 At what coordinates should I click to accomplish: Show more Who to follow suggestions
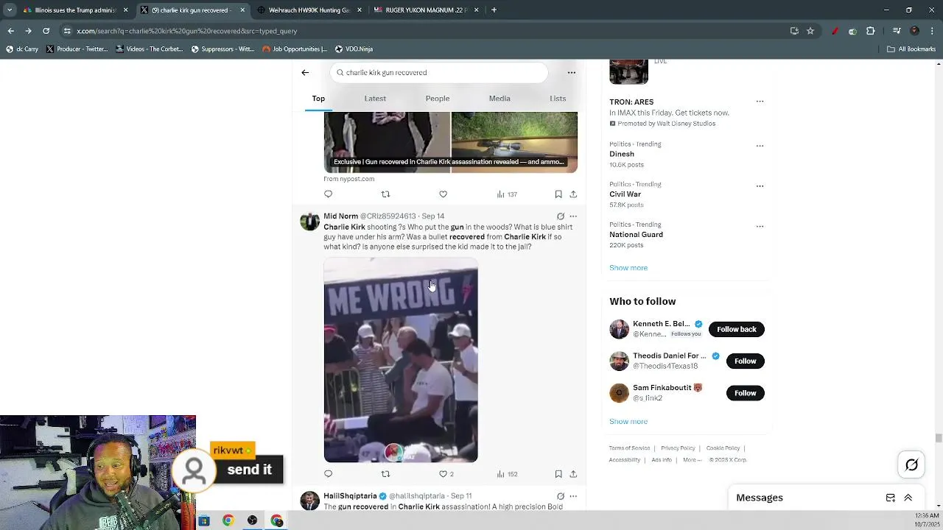tap(628, 422)
